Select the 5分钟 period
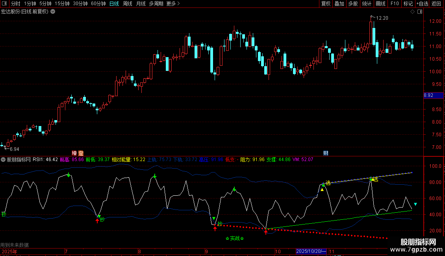This screenshot has width=445, height=256. (x=45, y=4)
